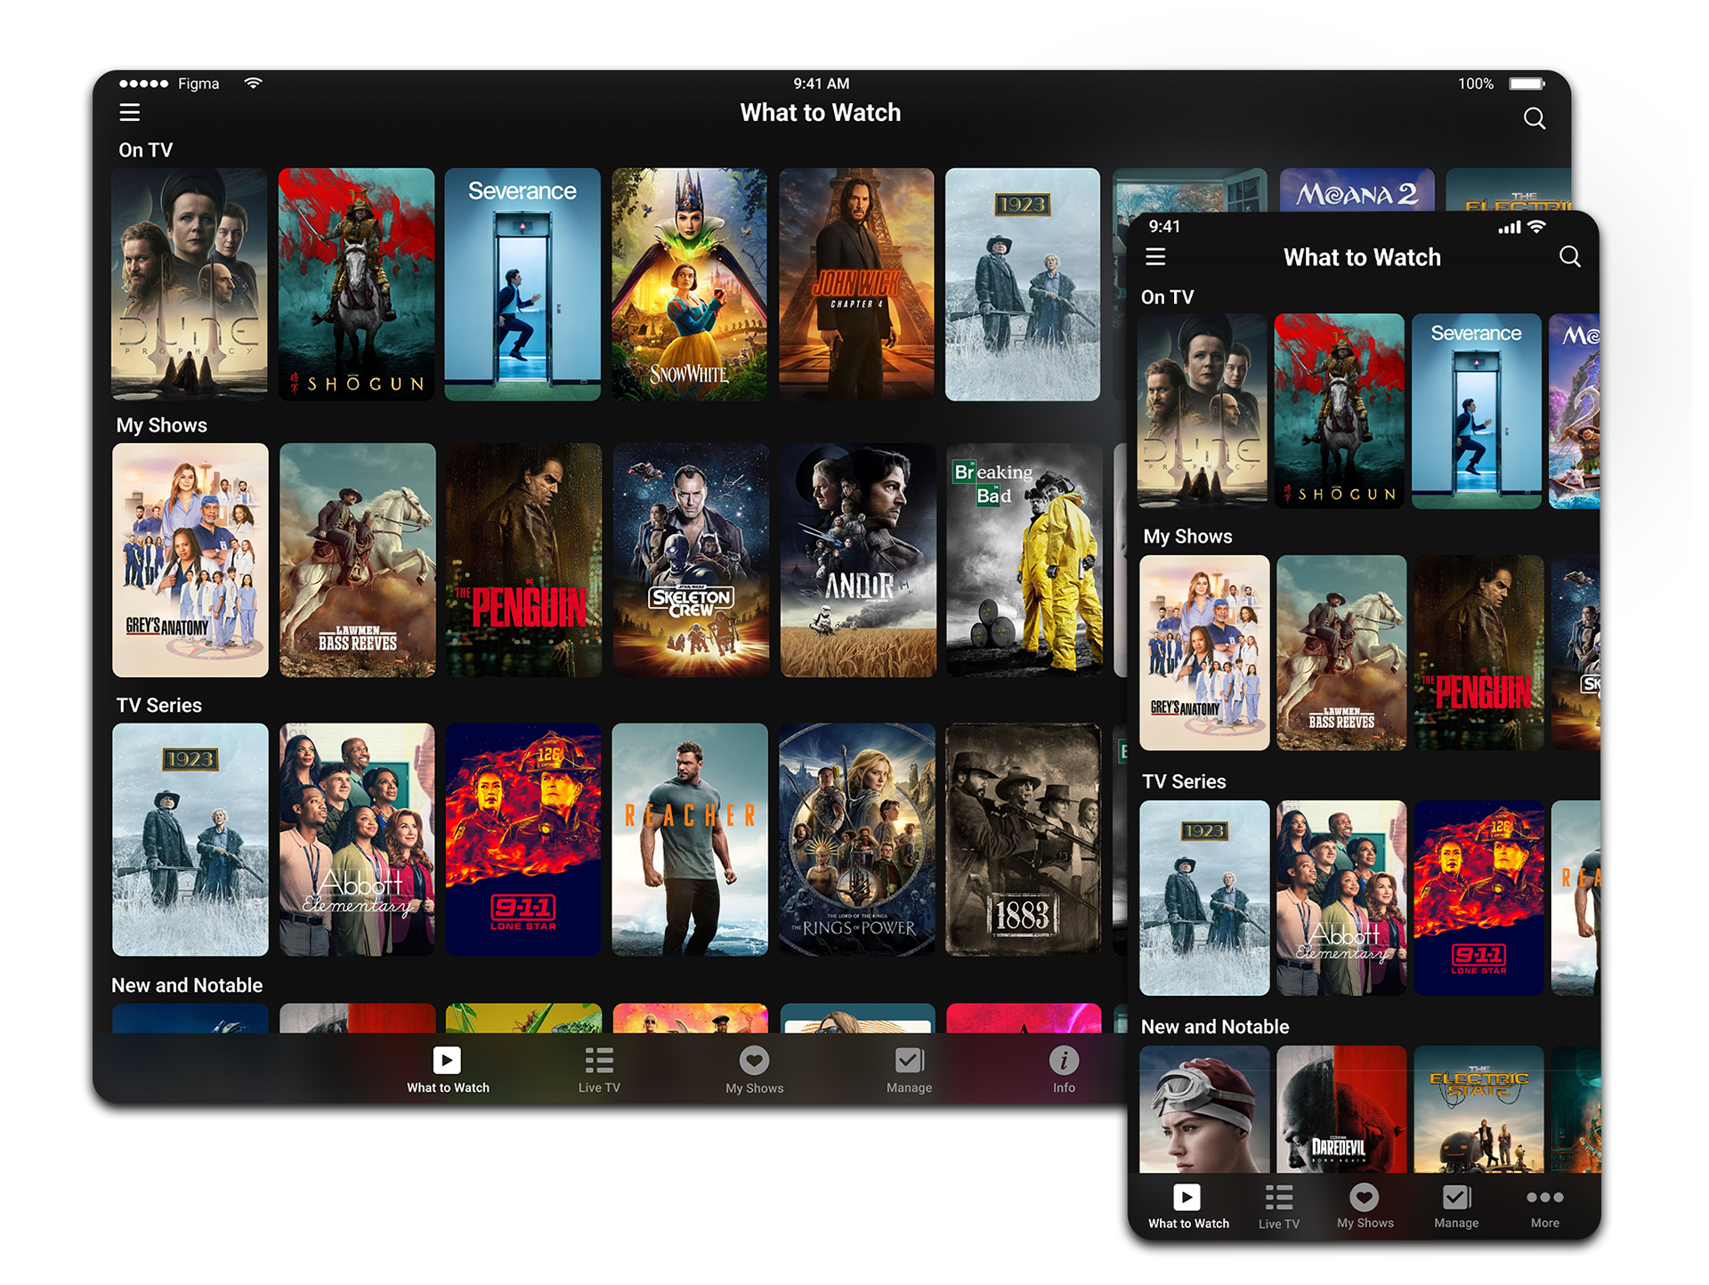Open the tablet hamburger menu icon
The height and width of the screenshot is (1285, 1709).
130,113
